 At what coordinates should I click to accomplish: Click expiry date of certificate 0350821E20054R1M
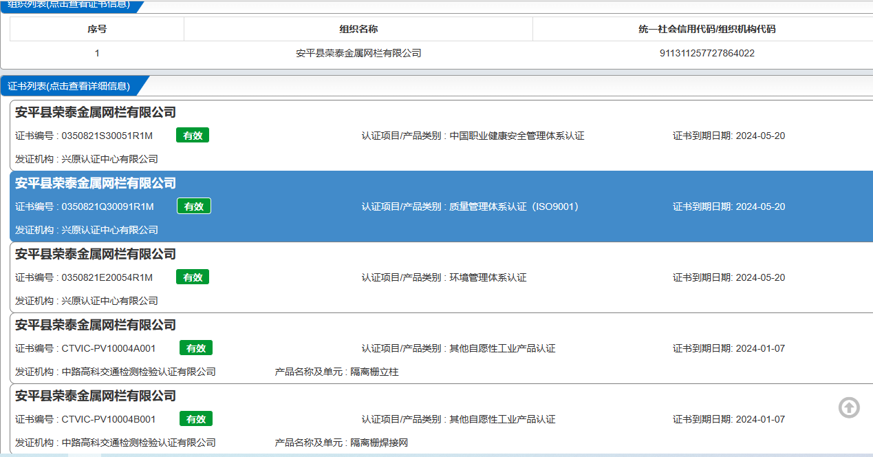(x=760, y=277)
